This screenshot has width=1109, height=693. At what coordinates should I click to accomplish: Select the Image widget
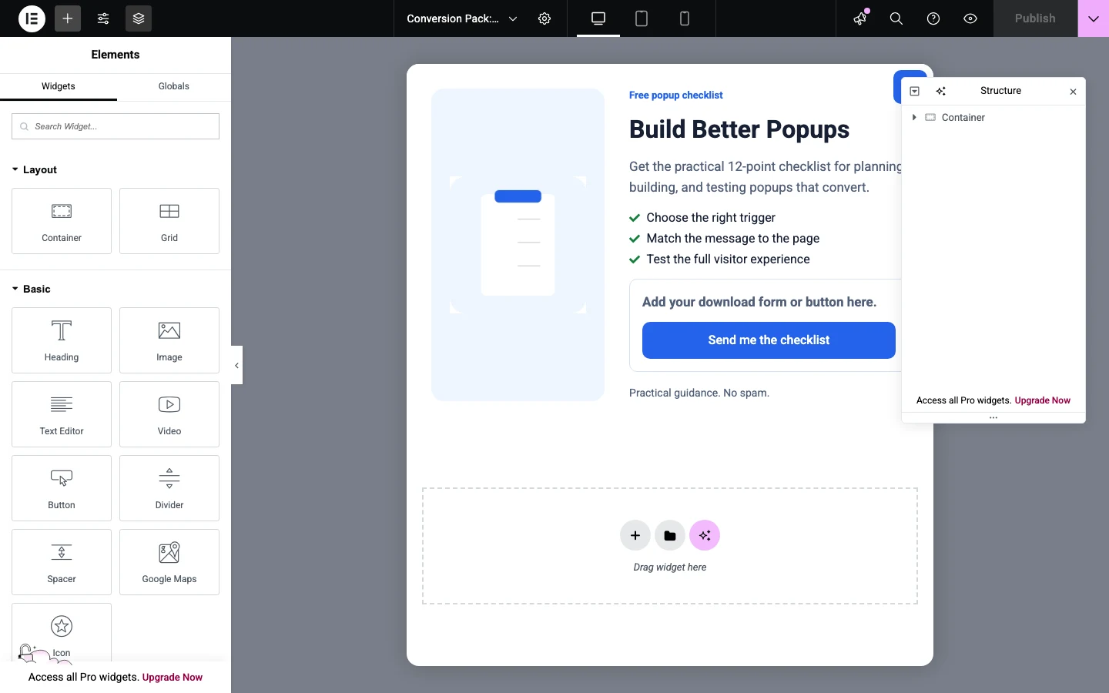click(169, 340)
